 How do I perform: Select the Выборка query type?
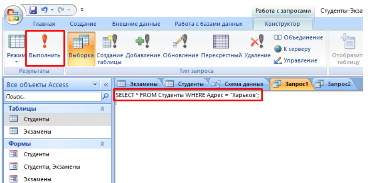[x=81, y=47]
